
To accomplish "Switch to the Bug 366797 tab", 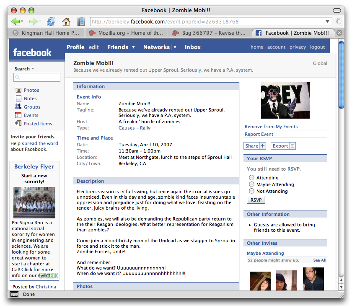I will 210,33.
